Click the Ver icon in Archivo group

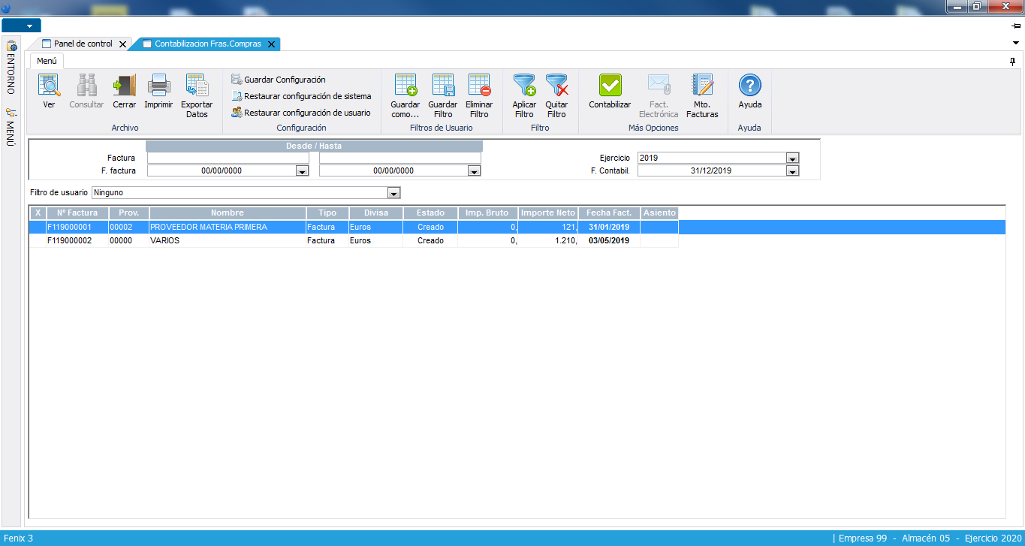49,86
